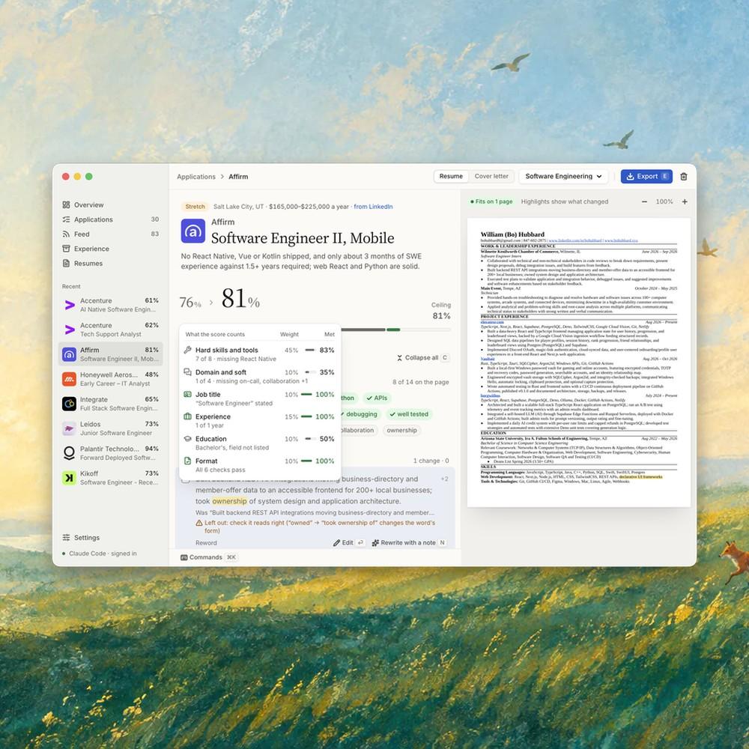Click the Kikoff logo icon

tap(69, 478)
